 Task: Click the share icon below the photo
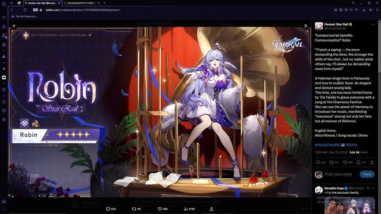pos(211,209)
